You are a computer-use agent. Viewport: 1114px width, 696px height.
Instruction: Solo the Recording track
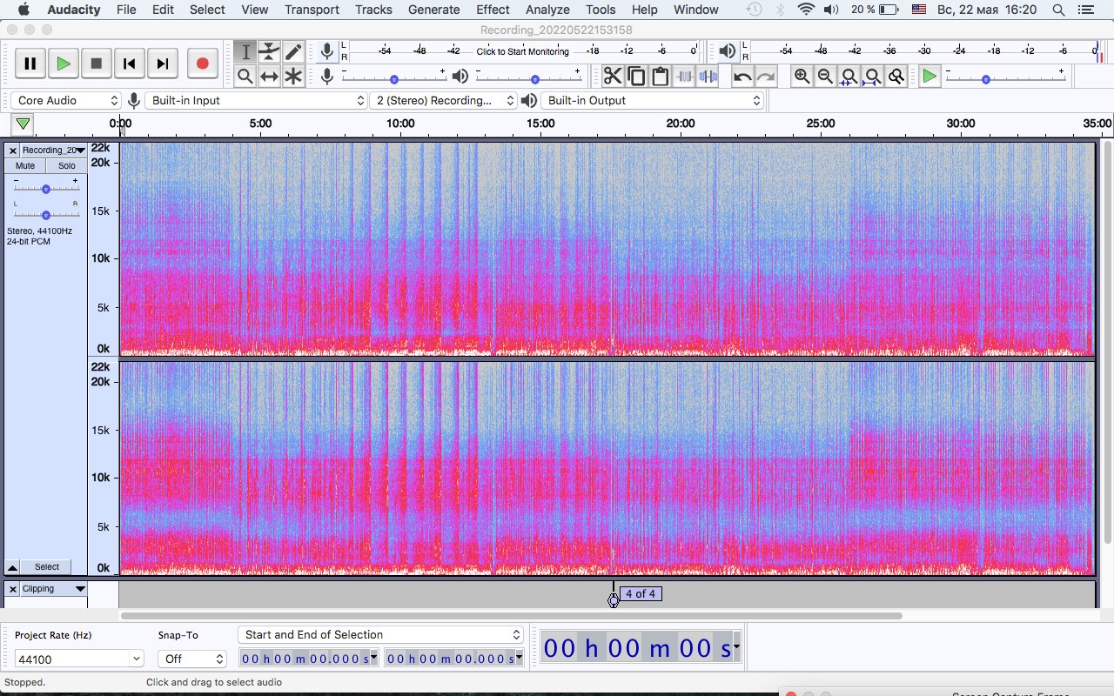click(67, 166)
